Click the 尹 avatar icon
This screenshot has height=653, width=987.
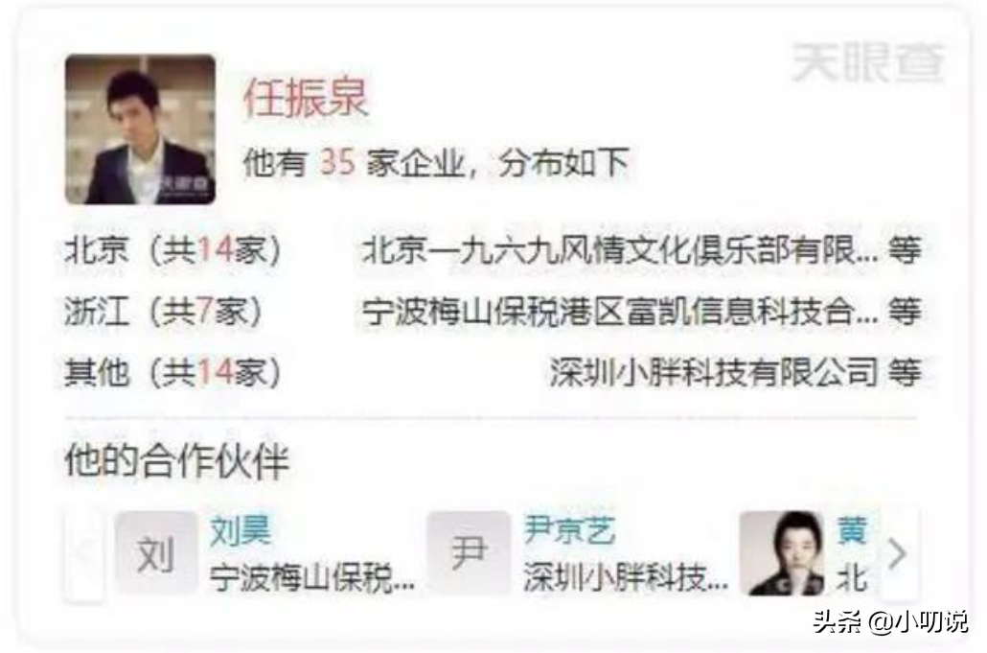pyautogui.click(x=469, y=553)
